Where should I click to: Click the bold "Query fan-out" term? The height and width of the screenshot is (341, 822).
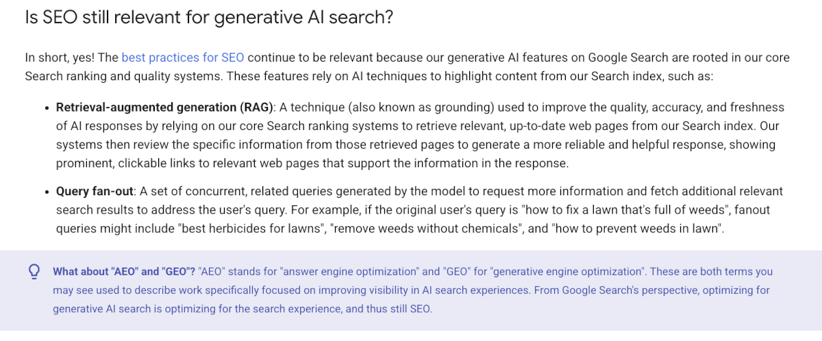(95, 192)
